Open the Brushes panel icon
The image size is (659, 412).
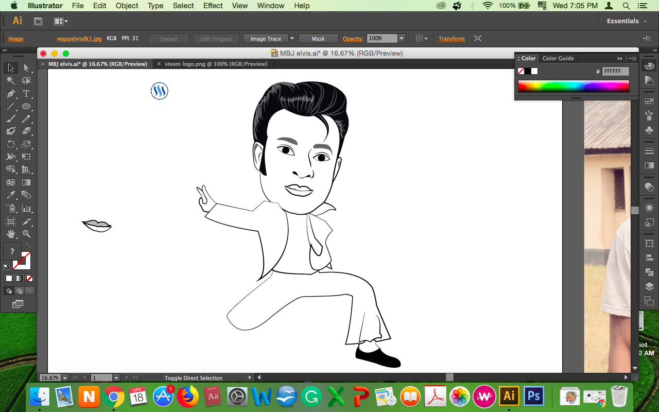click(649, 115)
